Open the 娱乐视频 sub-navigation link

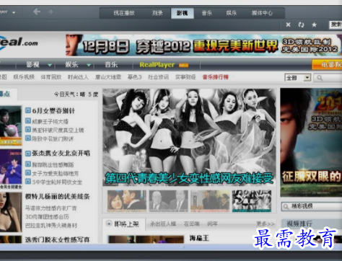(x=24, y=77)
